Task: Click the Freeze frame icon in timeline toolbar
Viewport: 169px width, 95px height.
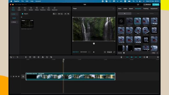Action: [x=34, y=57]
